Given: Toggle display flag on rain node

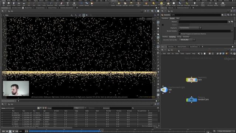Looking at the screenshot, I should pyautogui.click(x=197, y=80).
